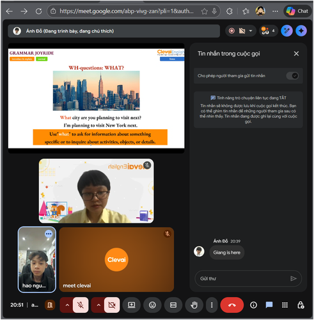View site information lock icon
This screenshot has height=320, width=314.
point(53,11)
